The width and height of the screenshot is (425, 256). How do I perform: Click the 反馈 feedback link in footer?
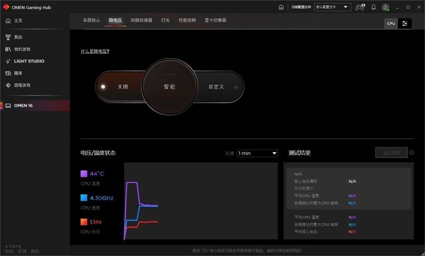(x=22, y=251)
